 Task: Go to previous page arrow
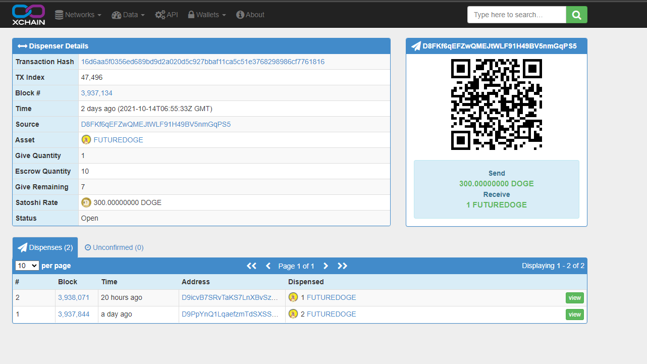(268, 266)
